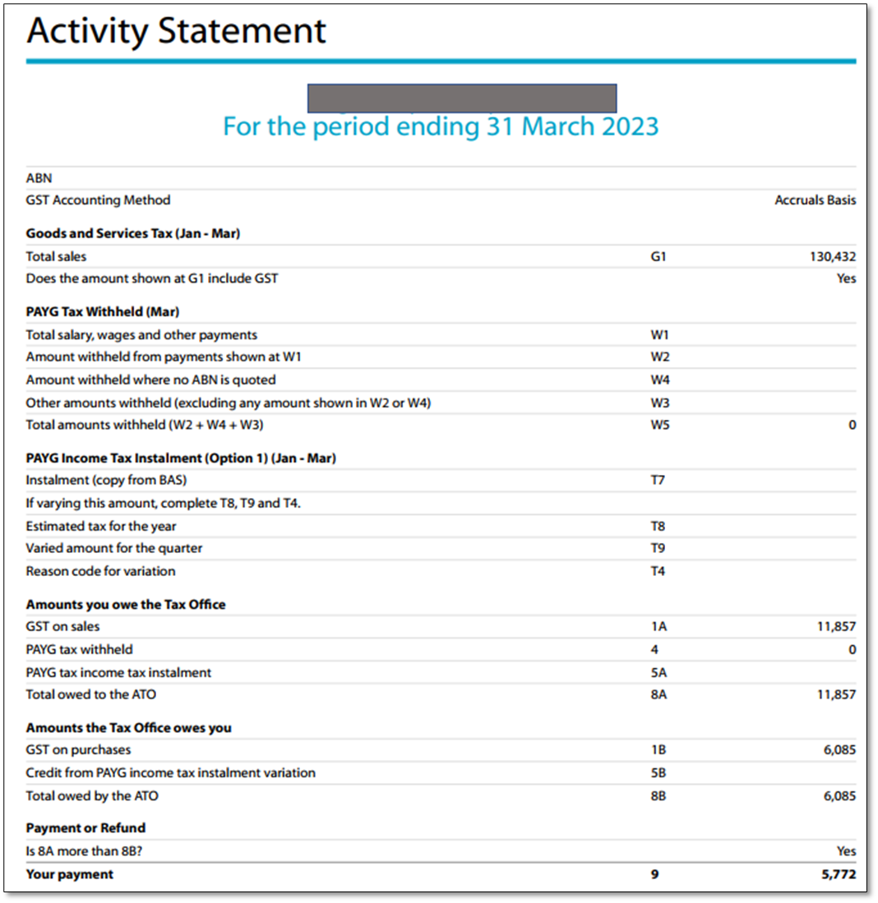The width and height of the screenshot is (878, 903).
Task: Click the redacted grey name box
Action: [462, 98]
